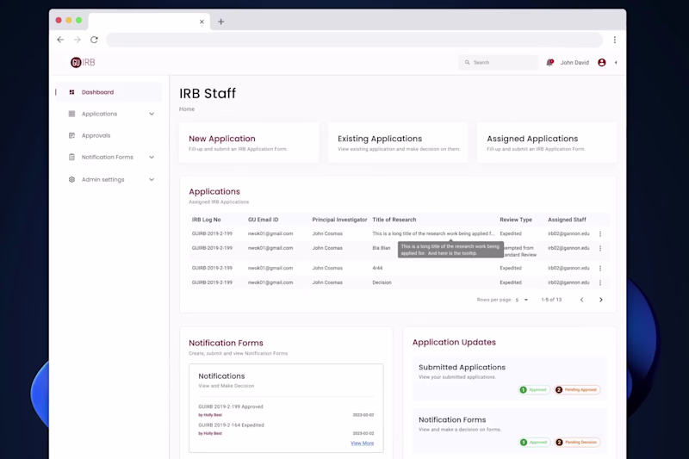The width and height of the screenshot is (689, 459).
Task: Expand the Applications sidebar menu
Action: (x=152, y=114)
